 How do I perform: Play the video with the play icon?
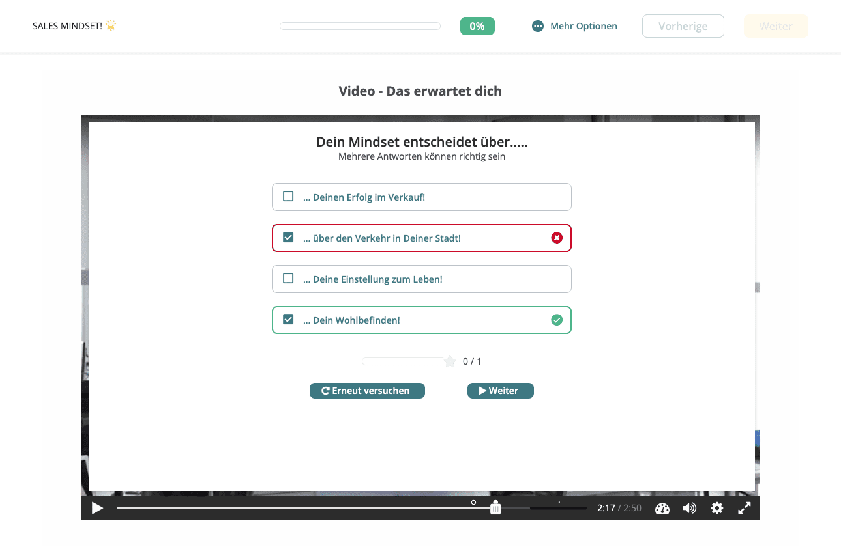click(98, 508)
